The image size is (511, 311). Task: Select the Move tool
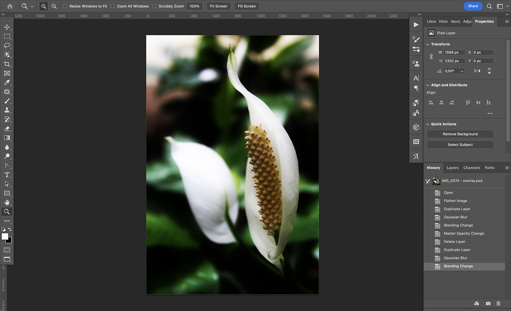7,27
